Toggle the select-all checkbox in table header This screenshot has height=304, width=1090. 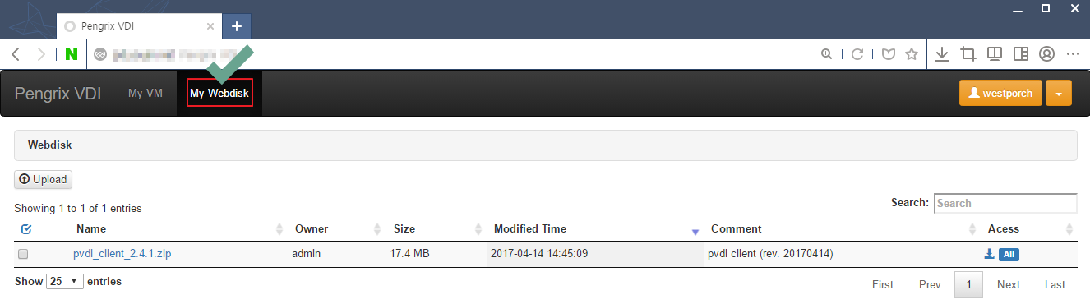25,228
